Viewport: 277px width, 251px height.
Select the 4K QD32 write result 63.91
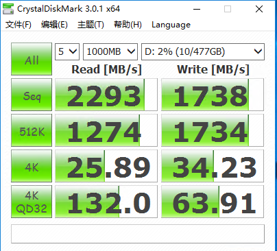click(213, 202)
